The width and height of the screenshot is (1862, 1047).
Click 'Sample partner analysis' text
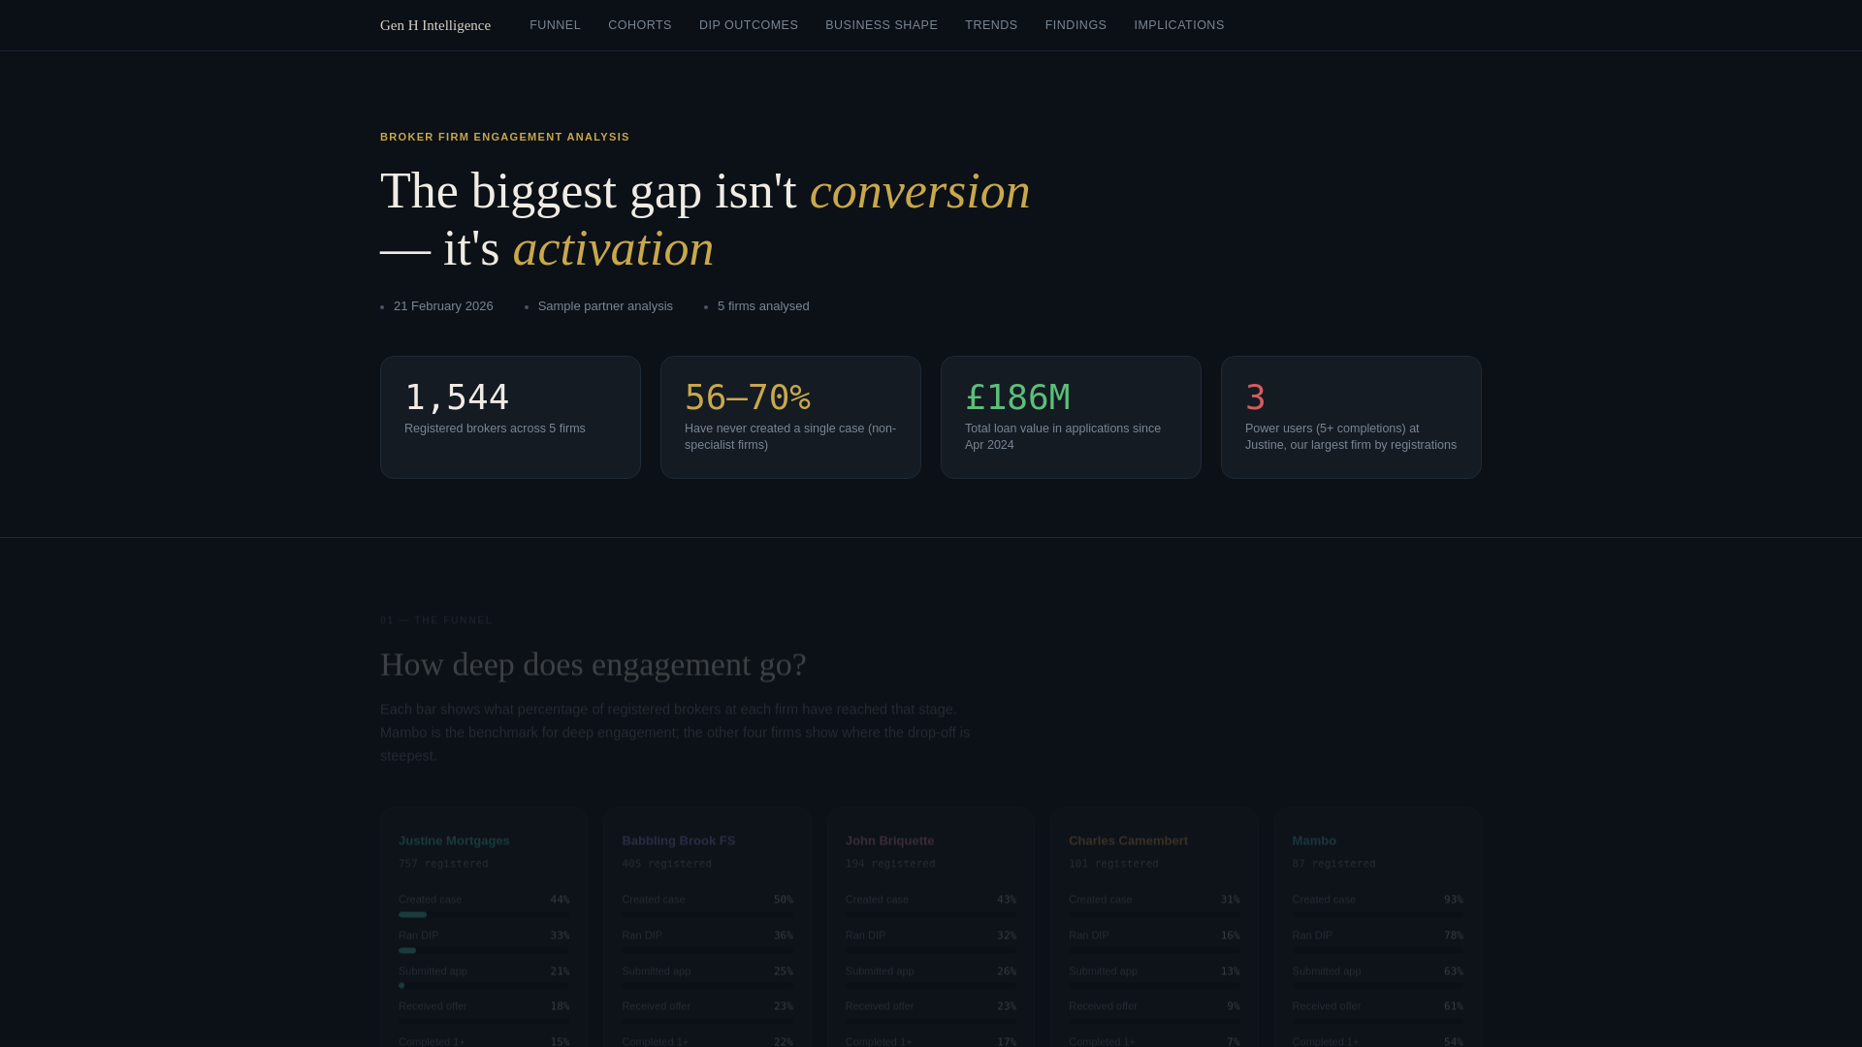point(605,306)
